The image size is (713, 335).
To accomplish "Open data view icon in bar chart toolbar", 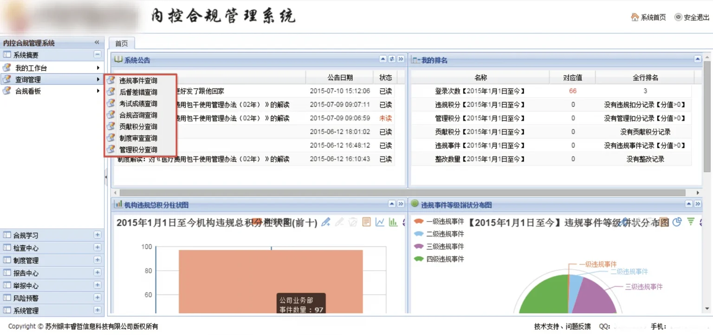I will coord(366,222).
